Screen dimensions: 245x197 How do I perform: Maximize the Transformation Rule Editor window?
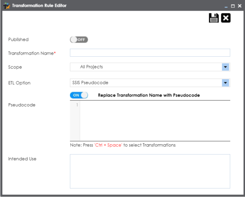233,6
